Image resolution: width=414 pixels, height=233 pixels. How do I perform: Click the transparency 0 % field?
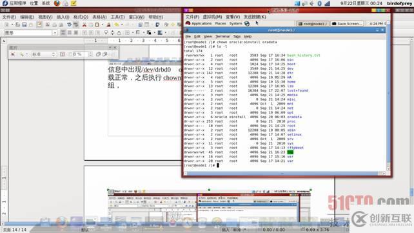click(80, 54)
